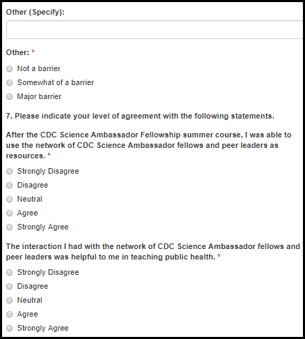Choose 'Strongly Agree' for interaction helpful in teaching
The height and width of the screenshot is (339, 305).
coord(9,329)
